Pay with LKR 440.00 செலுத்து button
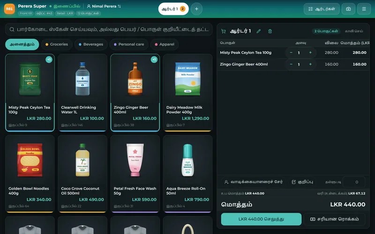The height and width of the screenshot is (234, 375). [x=261, y=219]
